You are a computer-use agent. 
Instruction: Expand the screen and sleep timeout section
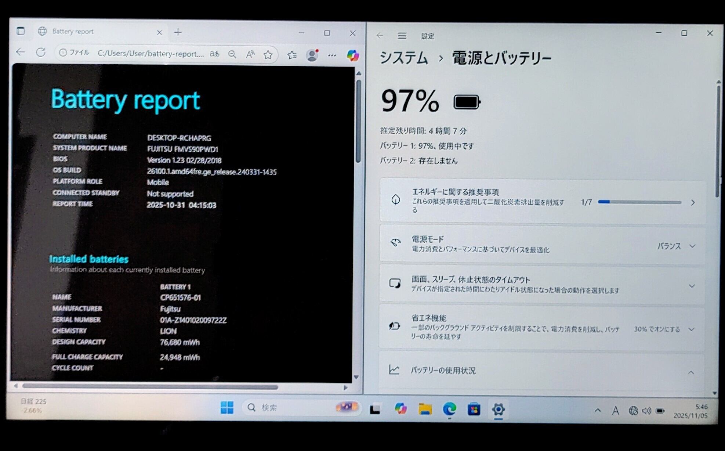point(691,286)
